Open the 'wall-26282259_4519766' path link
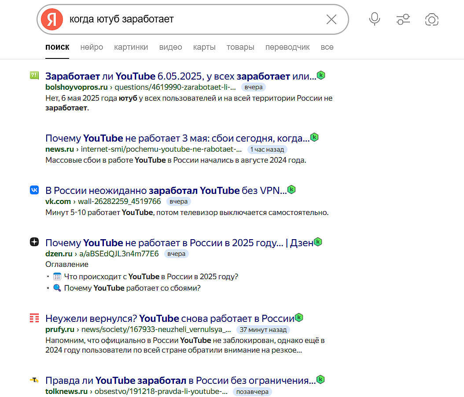Screen dimensions: 464x397 [120, 202]
